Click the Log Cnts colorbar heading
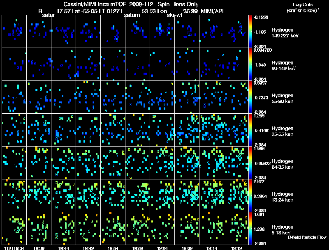329x250 pixels. point(303,5)
